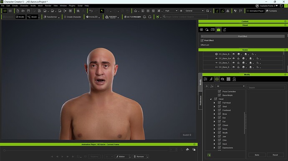The height and width of the screenshot is (161, 288).
Task: Uncheck the Pose Corrective checkbox
Action: tap(219, 92)
